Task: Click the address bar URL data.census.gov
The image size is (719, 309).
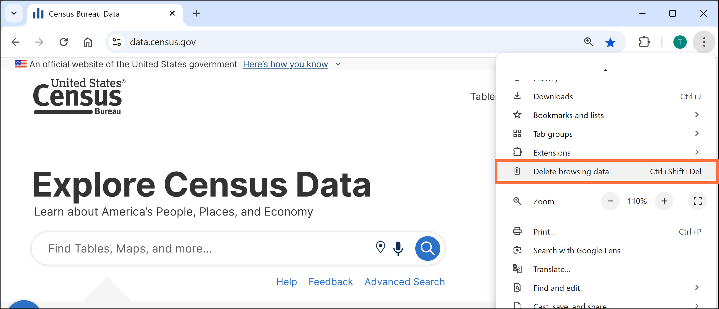Action: click(163, 42)
